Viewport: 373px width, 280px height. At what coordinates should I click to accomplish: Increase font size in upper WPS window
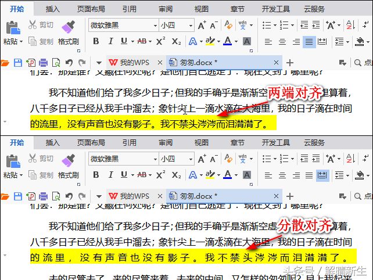pyautogui.click(x=202, y=25)
